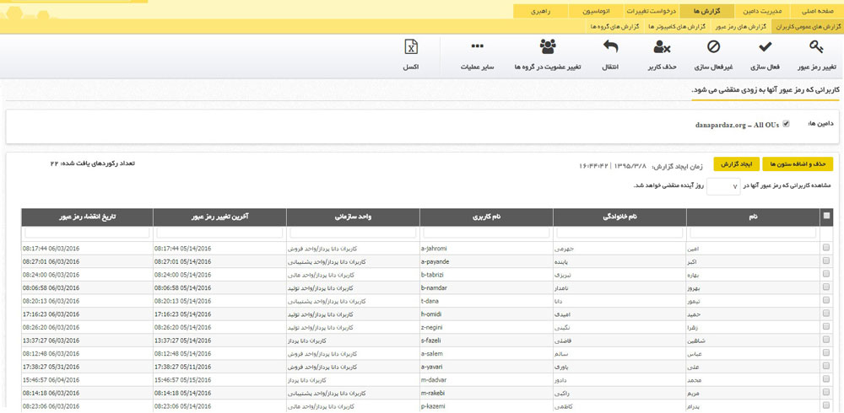The height and width of the screenshot is (413, 844).
Task: Click the Last Password Change filter box
Action: pyautogui.click(x=219, y=233)
